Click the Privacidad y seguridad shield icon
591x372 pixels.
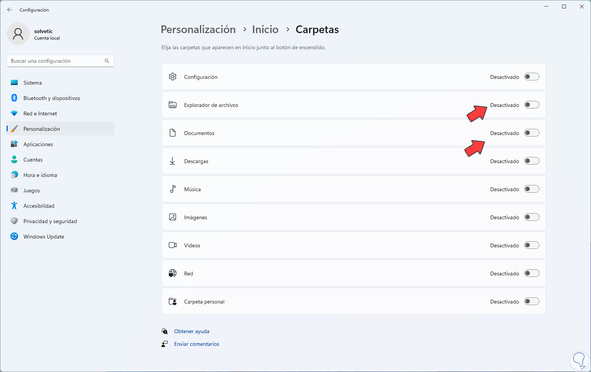tap(14, 221)
